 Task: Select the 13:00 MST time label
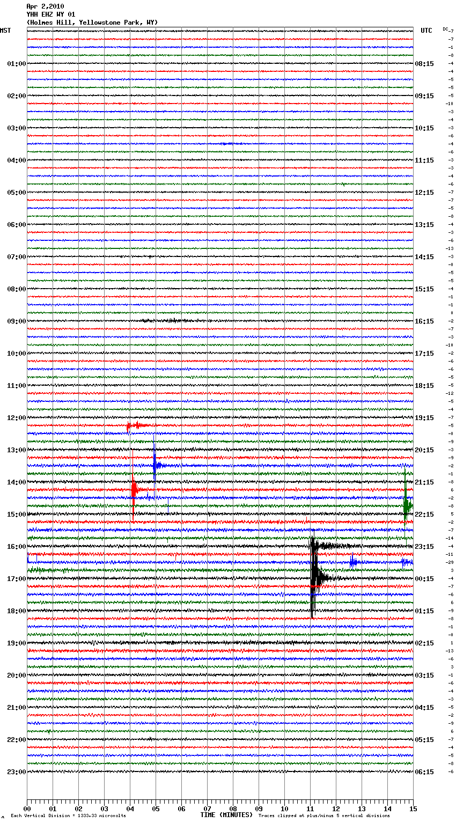[17, 450]
